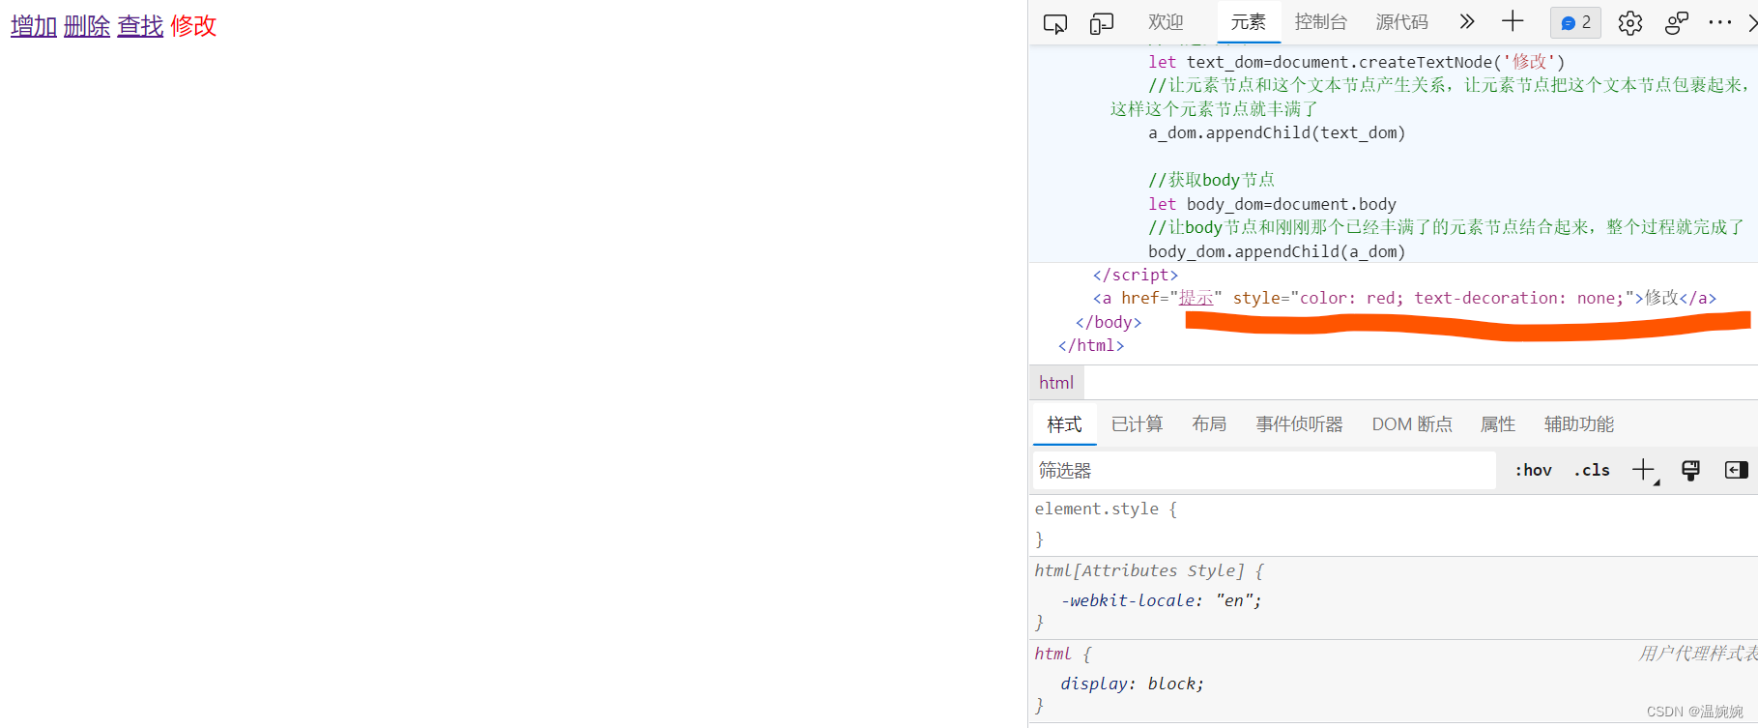Open the 已计算 pane tab
This screenshot has width=1758, height=728.
click(1138, 424)
